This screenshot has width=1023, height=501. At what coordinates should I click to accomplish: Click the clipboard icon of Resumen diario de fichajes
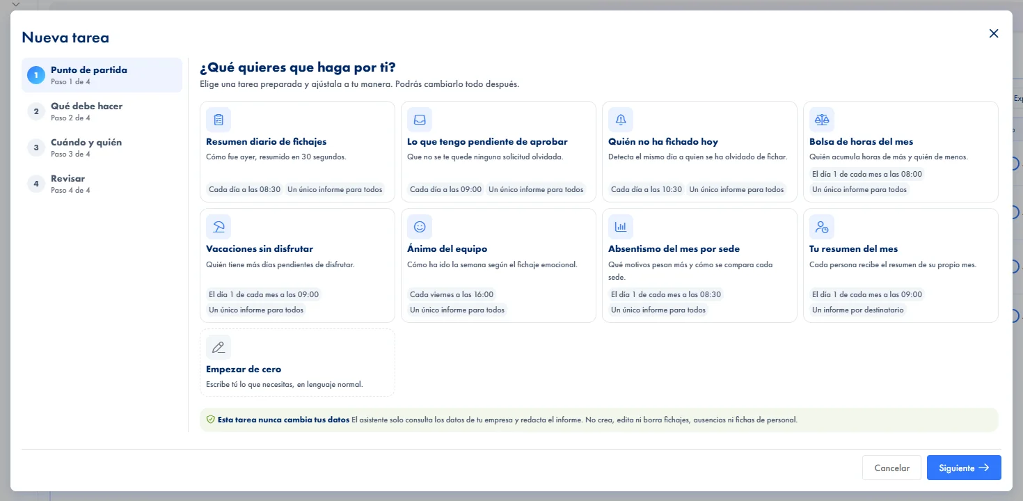[219, 120]
